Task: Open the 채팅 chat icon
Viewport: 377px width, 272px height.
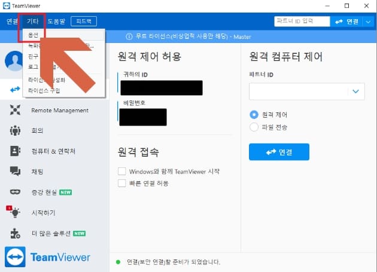Action: [15, 172]
